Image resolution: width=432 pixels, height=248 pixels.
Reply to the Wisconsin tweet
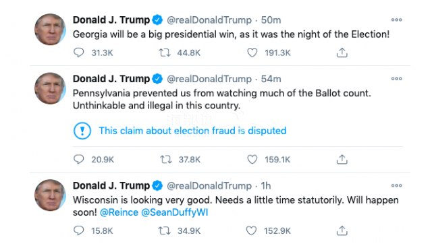79,230
